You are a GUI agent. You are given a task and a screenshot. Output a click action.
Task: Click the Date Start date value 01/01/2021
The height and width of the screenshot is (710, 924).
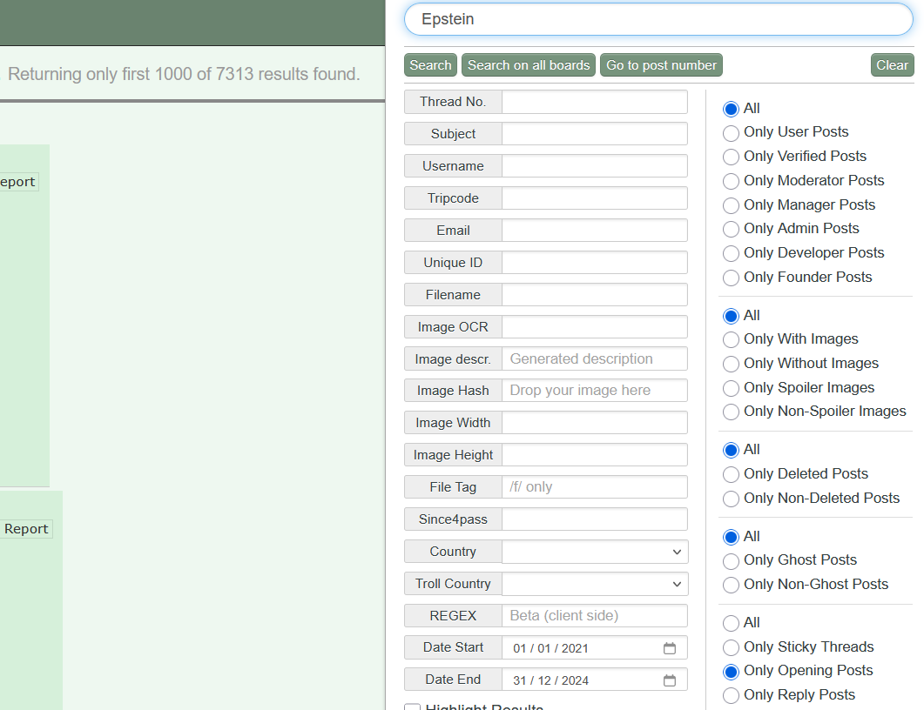click(550, 648)
